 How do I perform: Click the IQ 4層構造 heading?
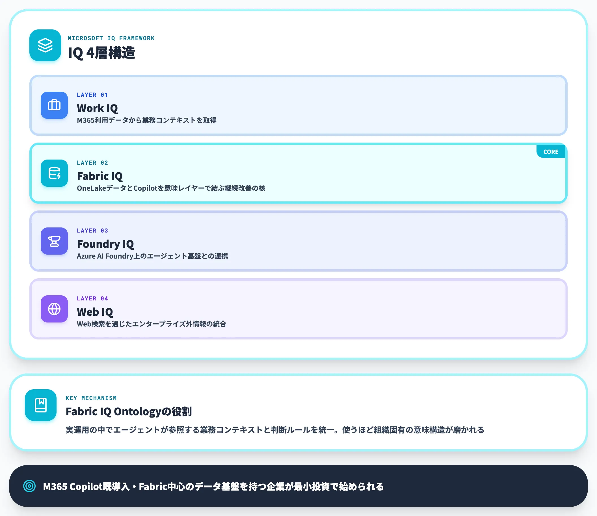click(x=101, y=53)
